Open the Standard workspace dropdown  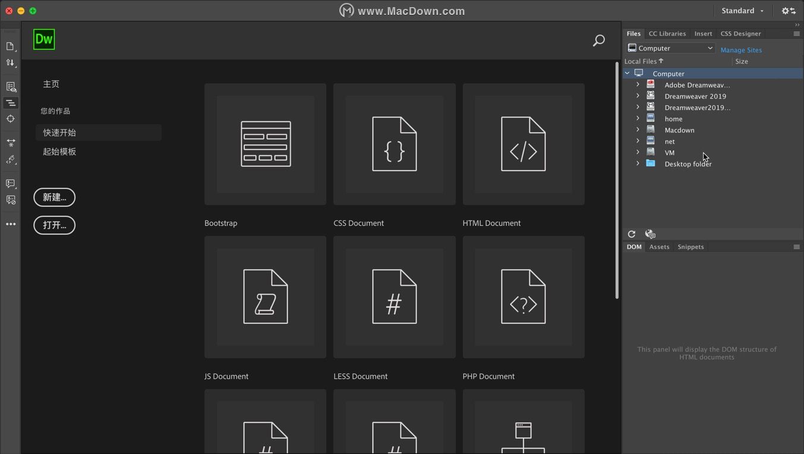[742, 11]
